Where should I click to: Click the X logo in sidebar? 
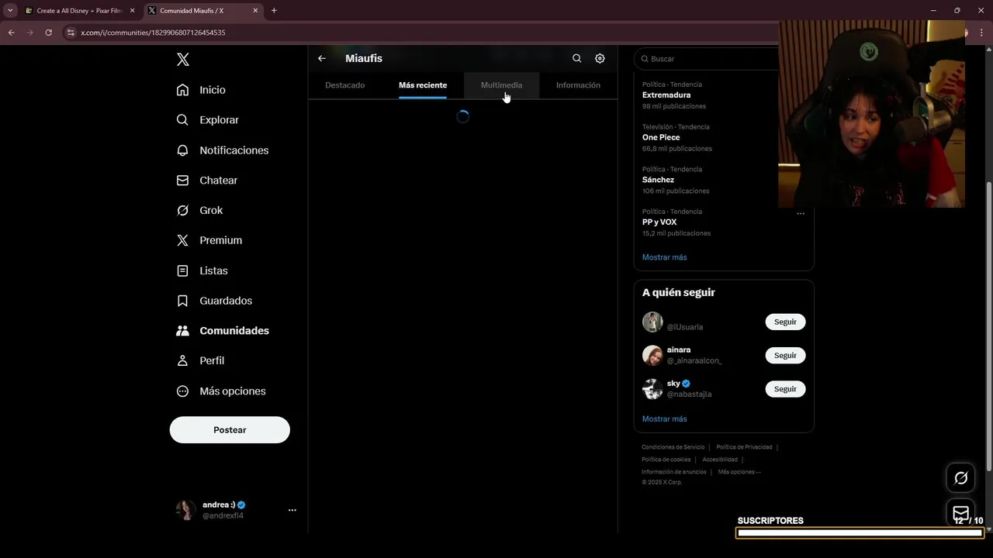[x=182, y=60]
